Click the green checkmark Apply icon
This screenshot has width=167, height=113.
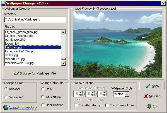[147, 86]
